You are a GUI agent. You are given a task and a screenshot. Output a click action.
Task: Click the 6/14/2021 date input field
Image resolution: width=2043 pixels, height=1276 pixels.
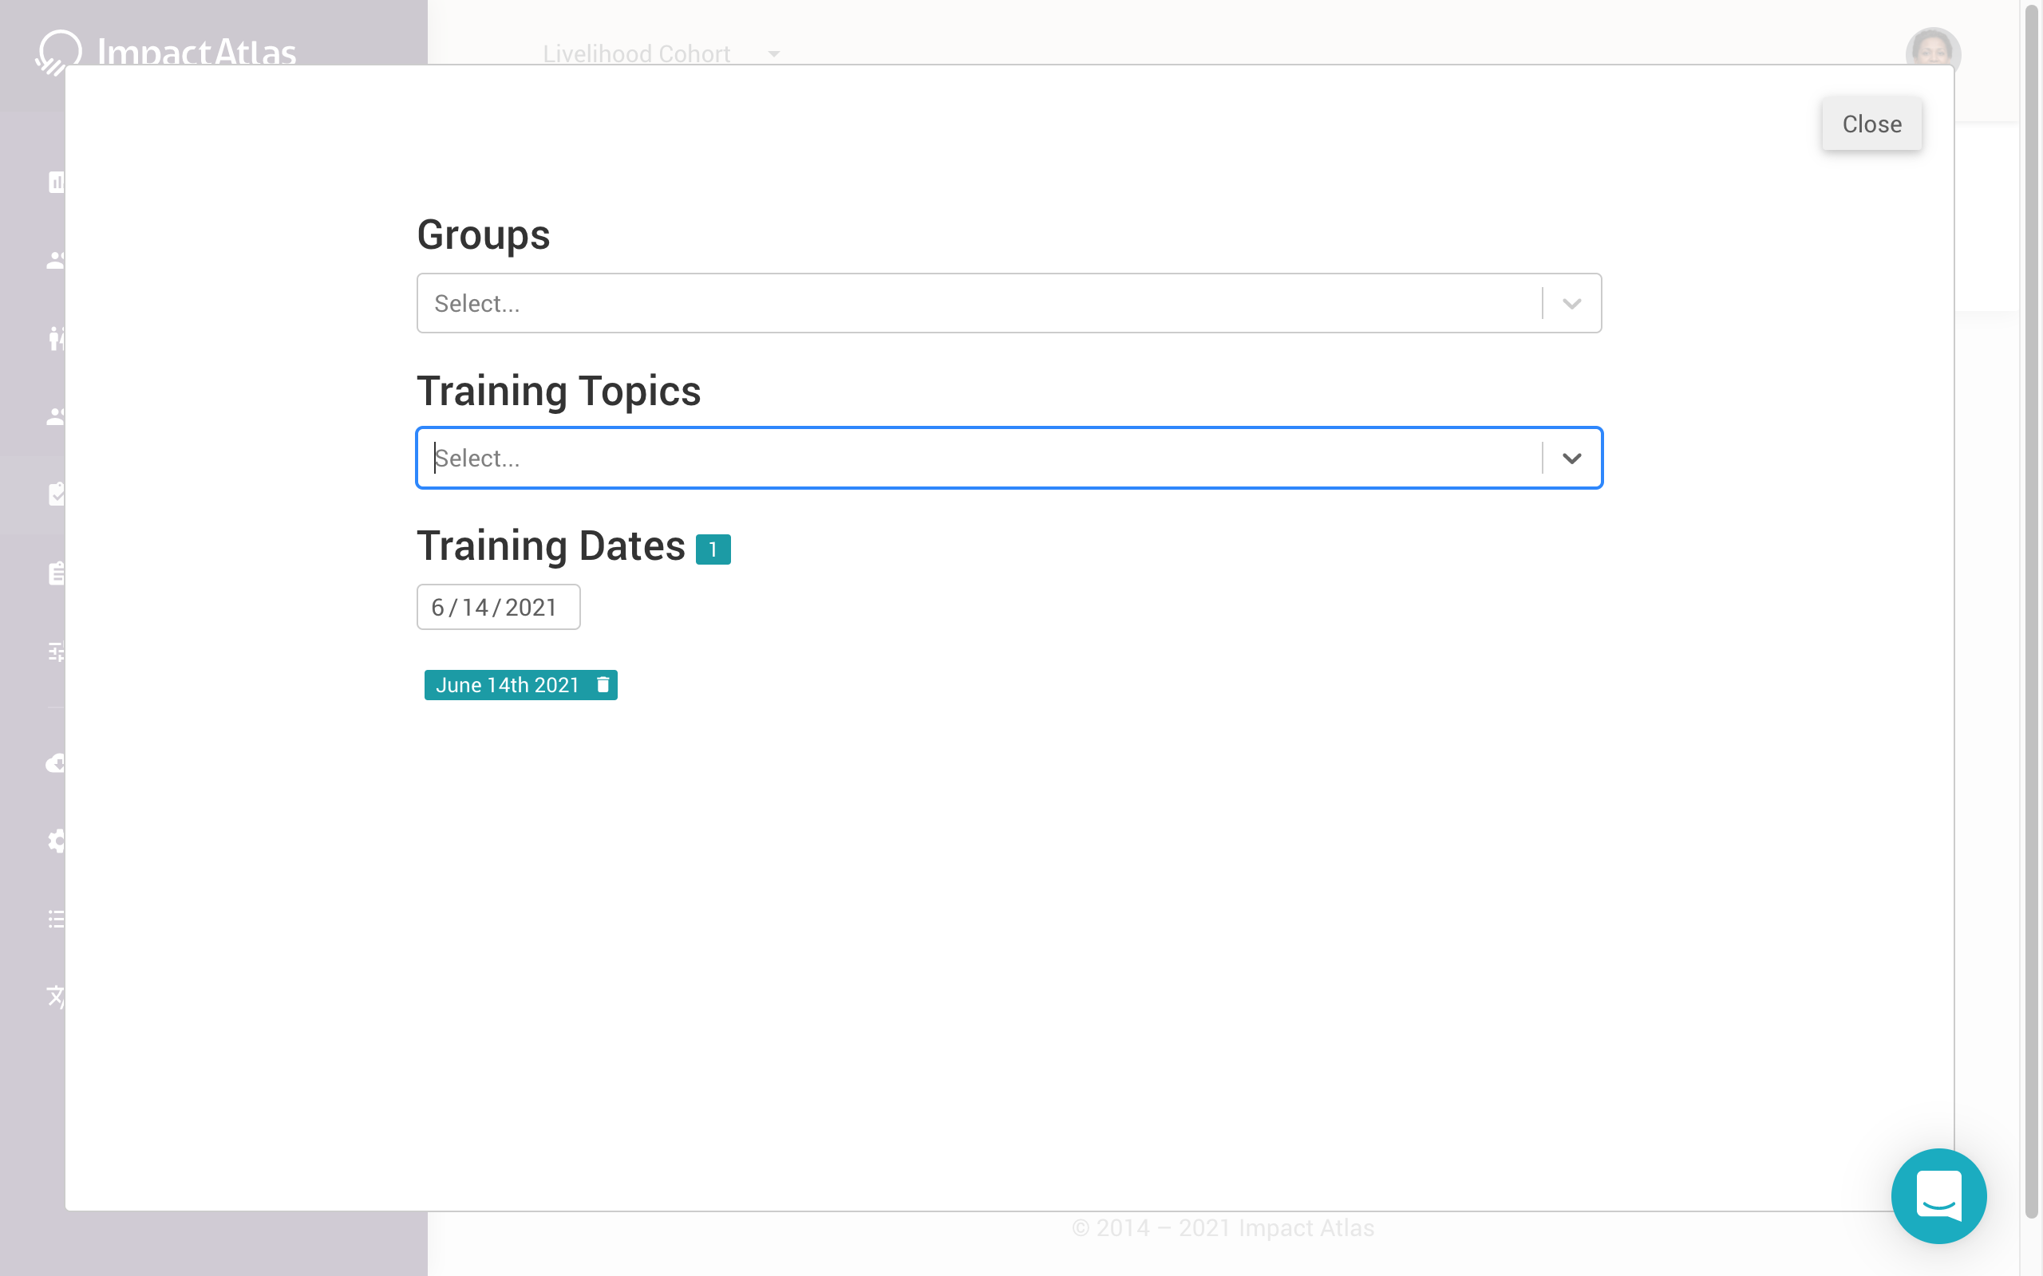(497, 606)
